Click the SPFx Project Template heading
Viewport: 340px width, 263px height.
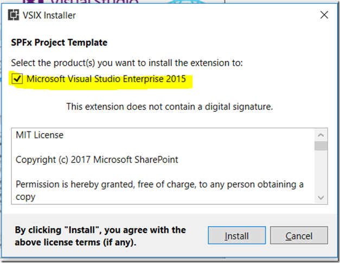coord(59,42)
